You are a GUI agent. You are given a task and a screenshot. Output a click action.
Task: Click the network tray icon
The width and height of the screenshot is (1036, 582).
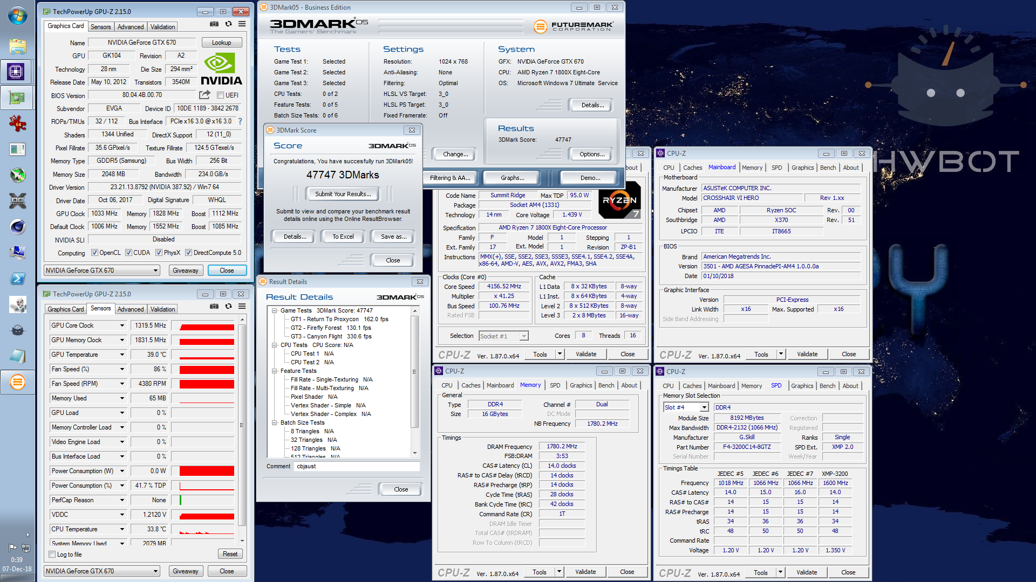tap(25, 548)
